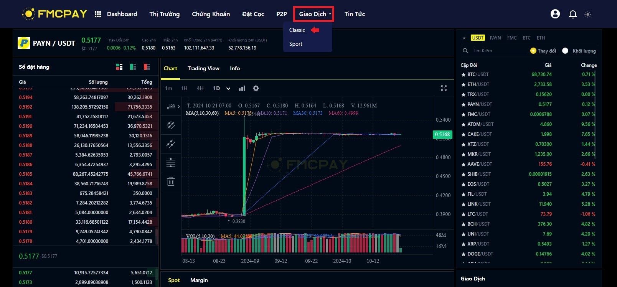The height and width of the screenshot is (287, 617).
Task: Choose Sport from Giao Dịch menu
Action: pyautogui.click(x=296, y=44)
